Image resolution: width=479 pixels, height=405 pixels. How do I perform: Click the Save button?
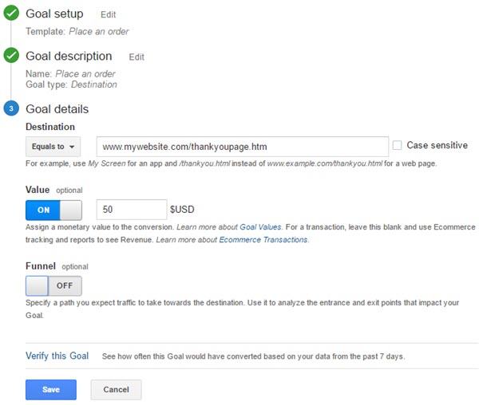[51, 389]
